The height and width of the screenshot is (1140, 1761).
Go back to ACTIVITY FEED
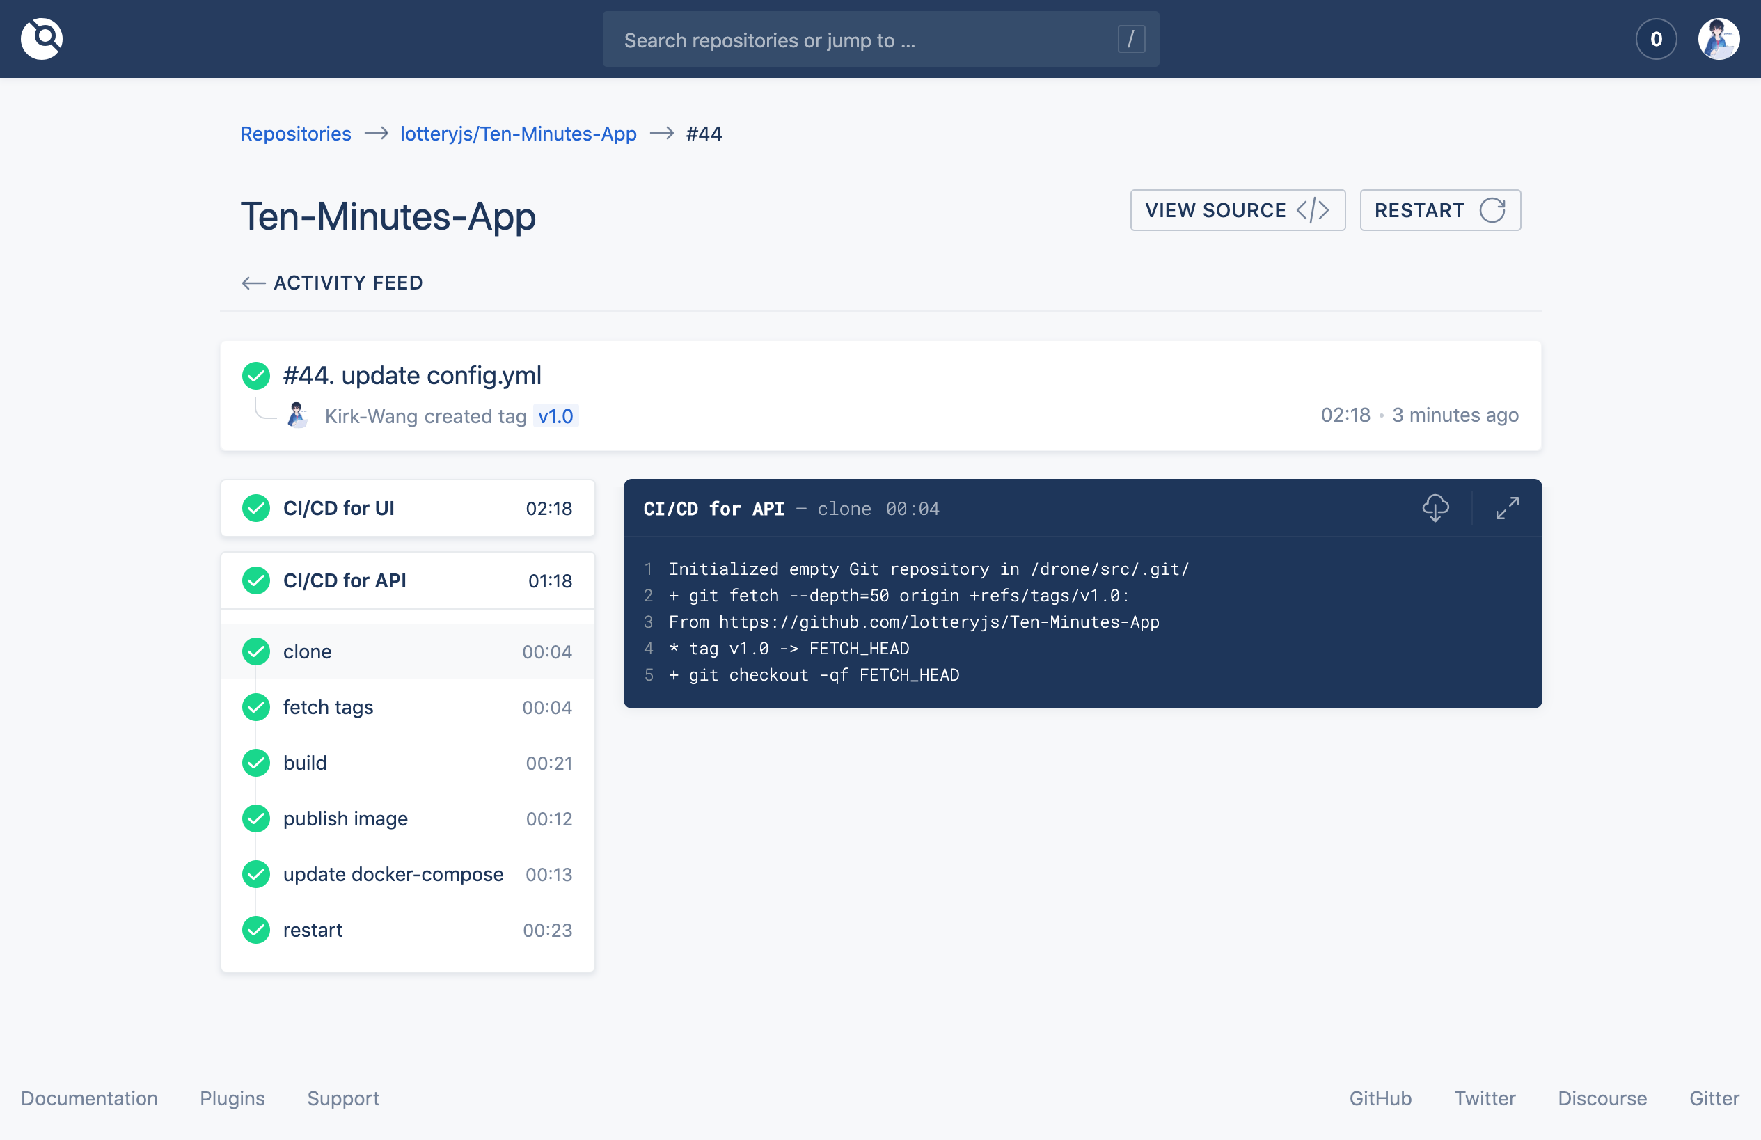332,283
